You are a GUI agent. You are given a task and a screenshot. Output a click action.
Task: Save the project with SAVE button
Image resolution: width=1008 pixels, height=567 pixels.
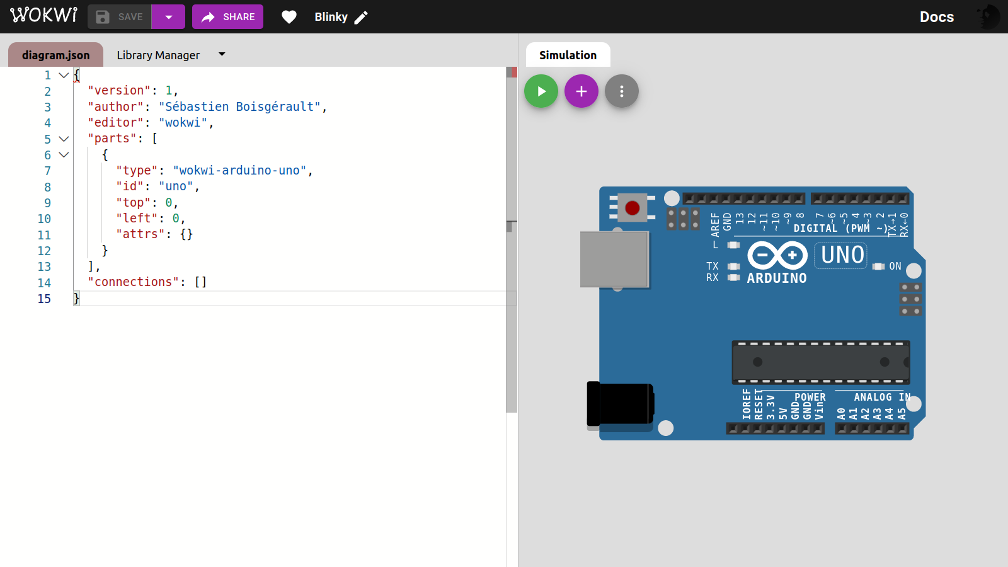[120, 17]
